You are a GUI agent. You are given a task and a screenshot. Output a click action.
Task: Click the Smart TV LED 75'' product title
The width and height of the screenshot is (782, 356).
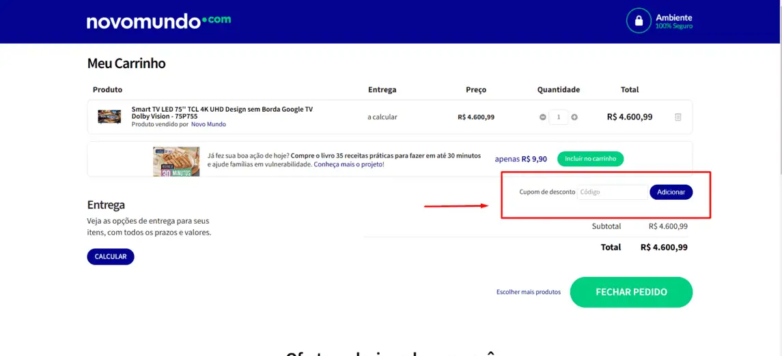pos(222,113)
